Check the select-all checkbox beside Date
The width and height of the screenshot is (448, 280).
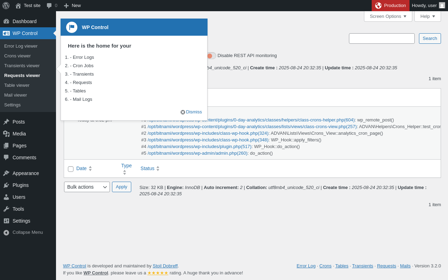71,169
